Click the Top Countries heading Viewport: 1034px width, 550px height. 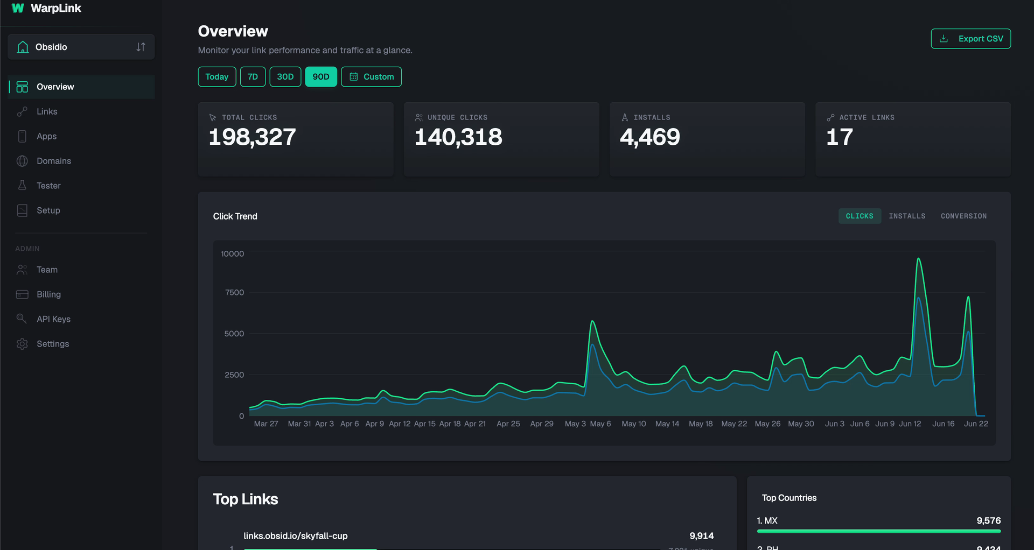point(789,498)
